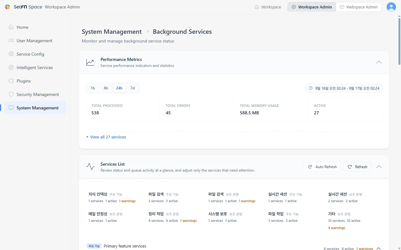
Task: Click the breadcrumb chevron separator icon
Action: pyautogui.click(x=148, y=32)
